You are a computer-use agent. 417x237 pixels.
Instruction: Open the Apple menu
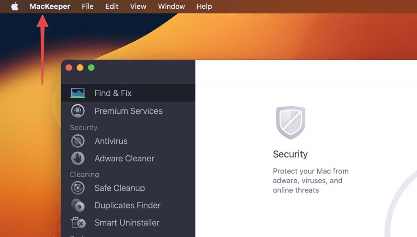click(x=15, y=7)
